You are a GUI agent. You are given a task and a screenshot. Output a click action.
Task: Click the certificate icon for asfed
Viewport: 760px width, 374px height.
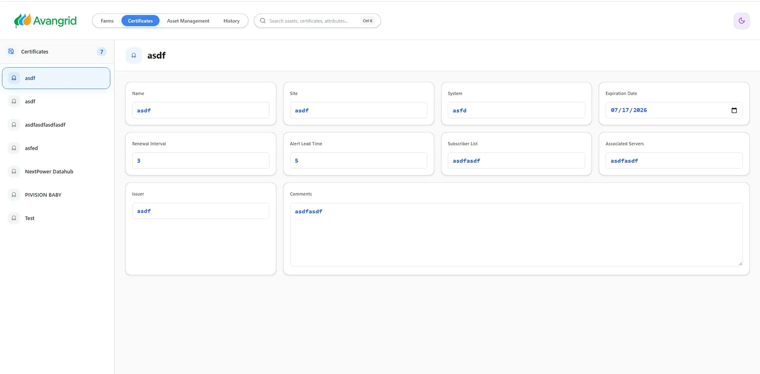point(14,148)
